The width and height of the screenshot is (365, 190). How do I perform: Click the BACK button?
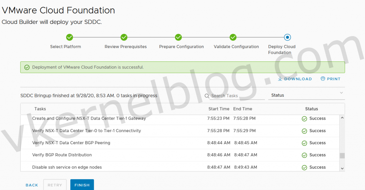32,185
